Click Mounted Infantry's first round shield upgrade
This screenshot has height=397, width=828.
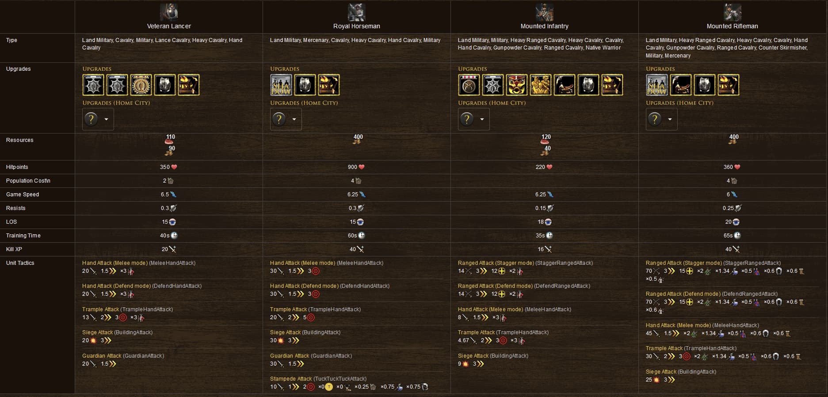point(469,85)
